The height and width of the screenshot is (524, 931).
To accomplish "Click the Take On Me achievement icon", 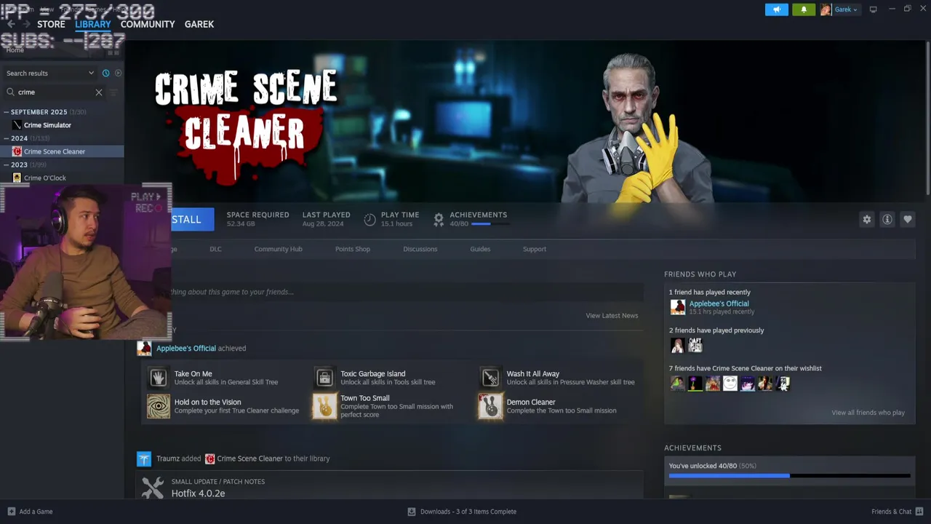I will (158, 377).
